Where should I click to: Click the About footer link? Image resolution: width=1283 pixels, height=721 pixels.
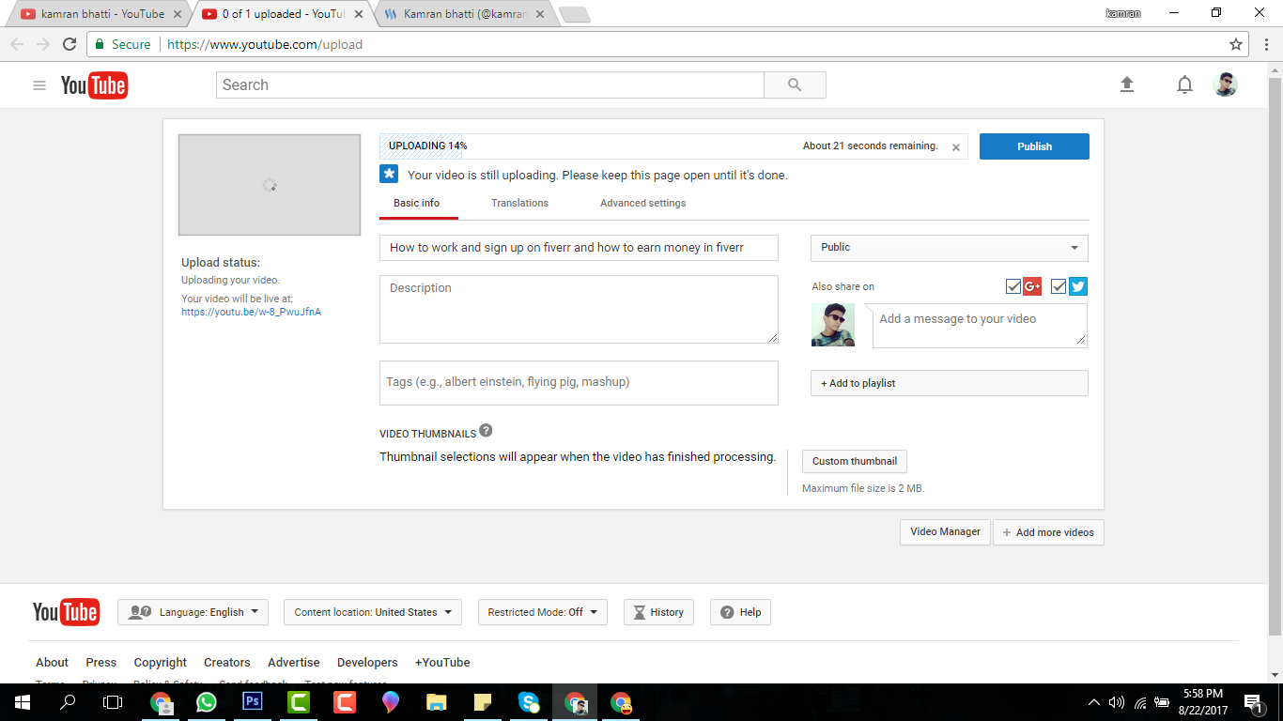tap(53, 662)
